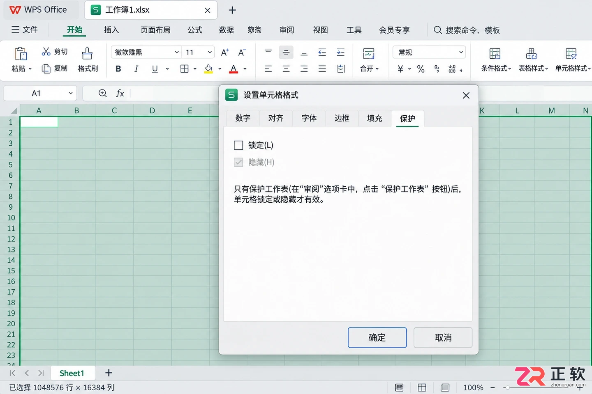Select column A header
Screen dimensions: 592x394
coord(39,110)
